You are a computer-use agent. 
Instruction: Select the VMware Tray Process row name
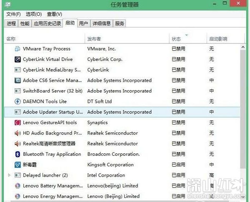pyautogui.click(x=47, y=49)
